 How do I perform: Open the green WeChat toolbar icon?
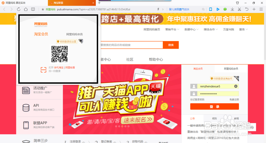[225, 9]
